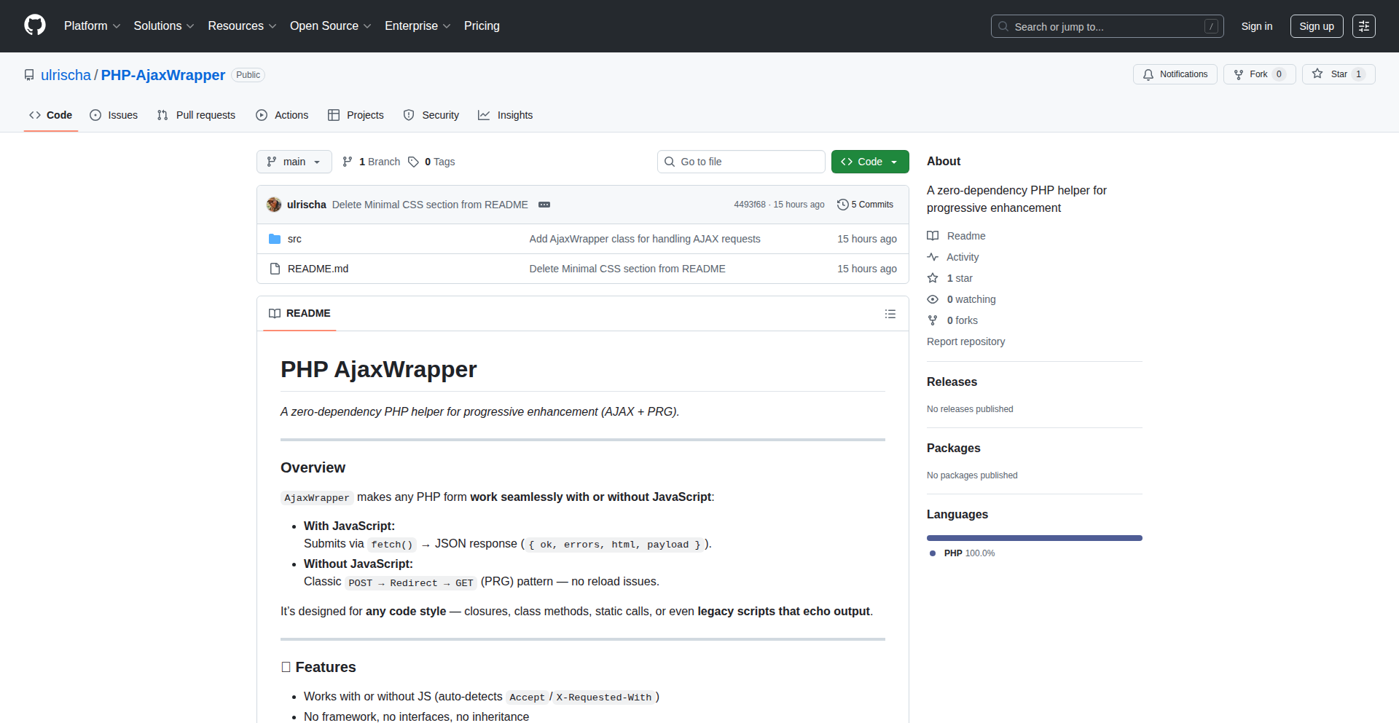The width and height of the screenshot is (1399, 723).
Task: Open the 0 Tags link
Action: [x=431, y=162]
